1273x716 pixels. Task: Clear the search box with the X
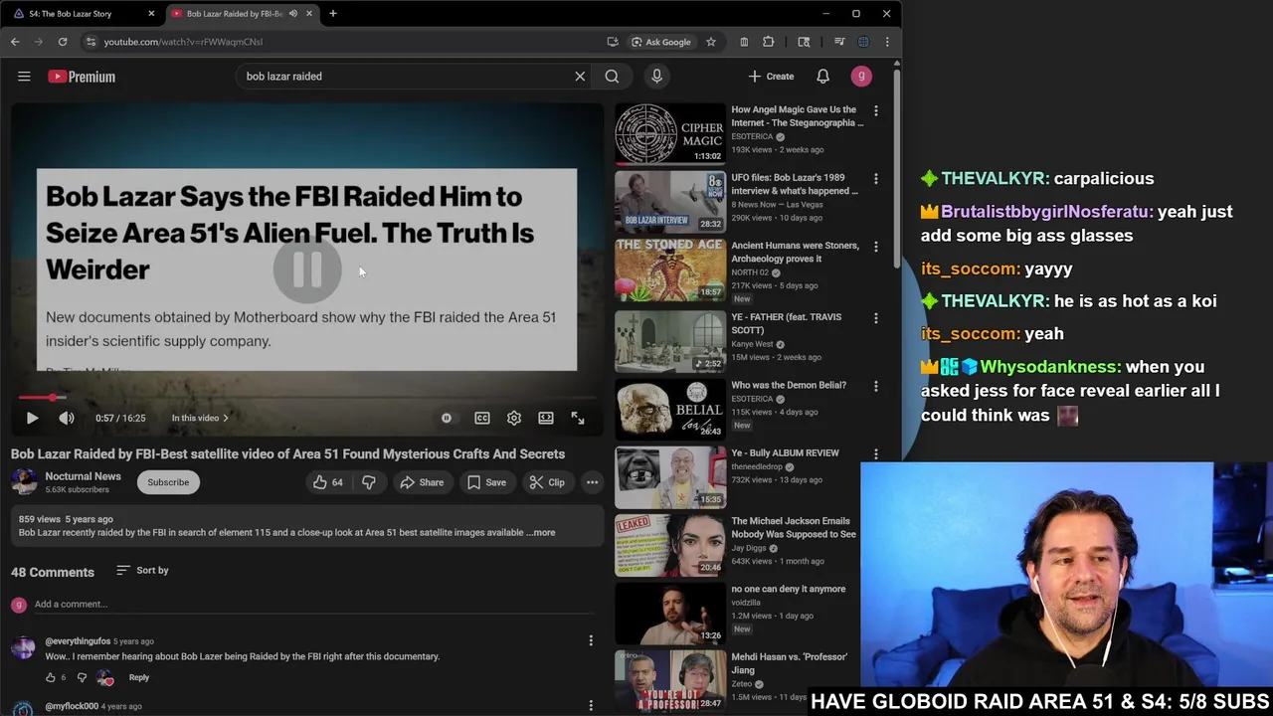click(x=580, y=77)
